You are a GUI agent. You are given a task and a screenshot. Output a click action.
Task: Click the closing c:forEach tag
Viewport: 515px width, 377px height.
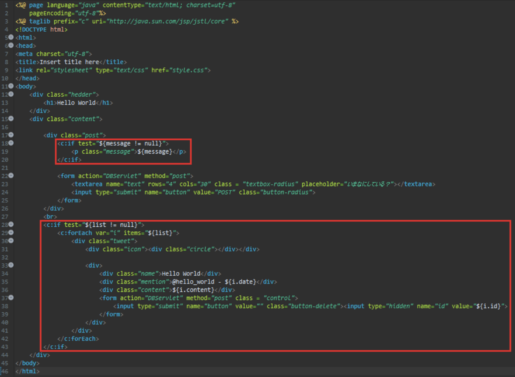tap(78, 339)
